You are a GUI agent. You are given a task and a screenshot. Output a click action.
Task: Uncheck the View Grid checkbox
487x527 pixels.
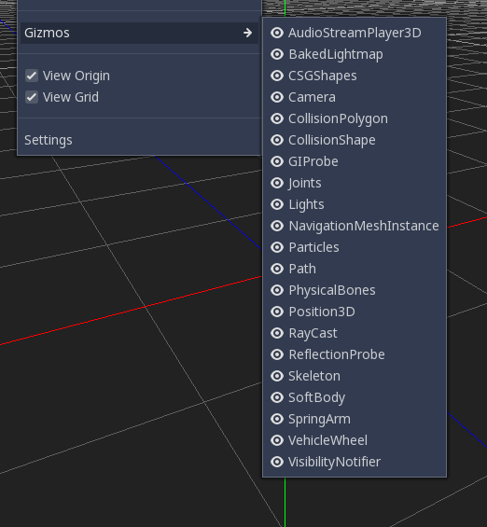point(32,97)
